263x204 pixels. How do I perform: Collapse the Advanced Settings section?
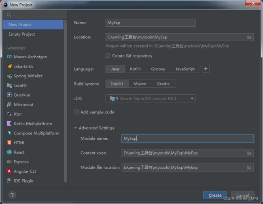[x=76, y=128]
